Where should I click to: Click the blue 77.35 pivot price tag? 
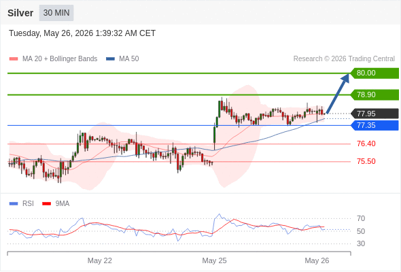pyautogui.click(x=374, y=125)
